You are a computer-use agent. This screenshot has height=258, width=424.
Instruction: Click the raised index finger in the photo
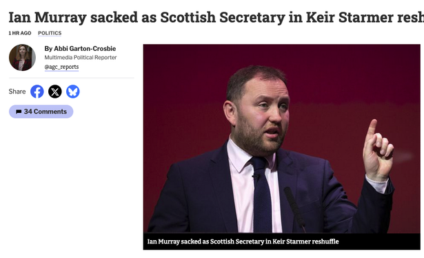(x=371, y=128)
